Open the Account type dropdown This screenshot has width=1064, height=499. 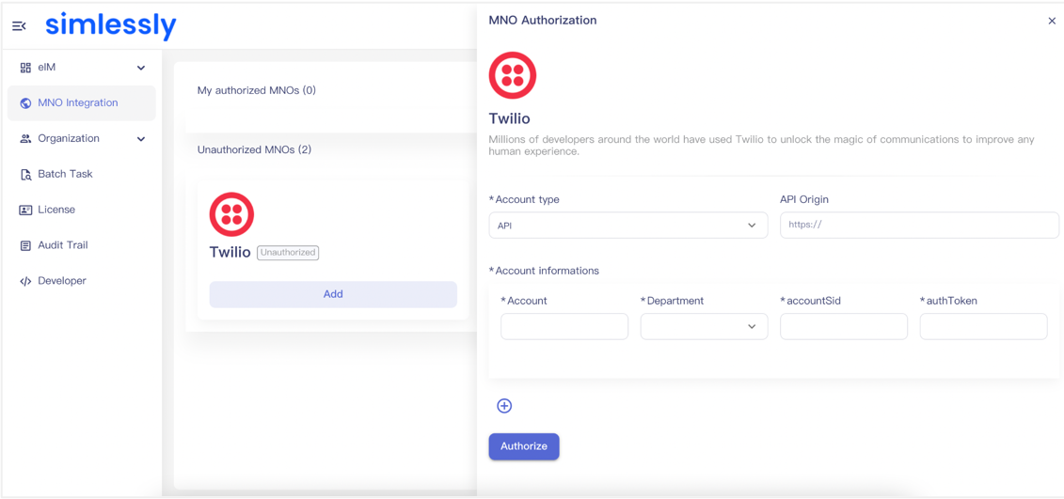[628, 226]
